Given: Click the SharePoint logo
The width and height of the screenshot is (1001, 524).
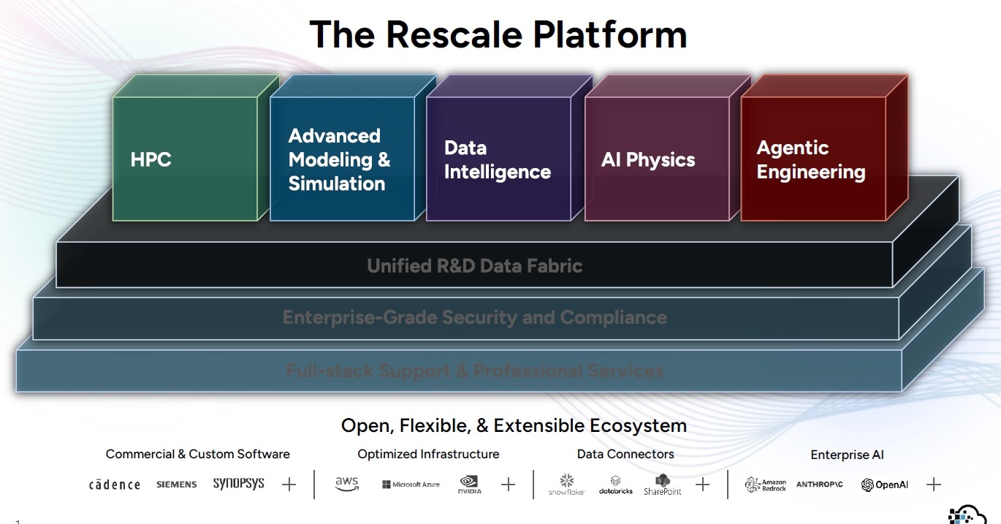Looking at the screenshot, I should (663, 485).
